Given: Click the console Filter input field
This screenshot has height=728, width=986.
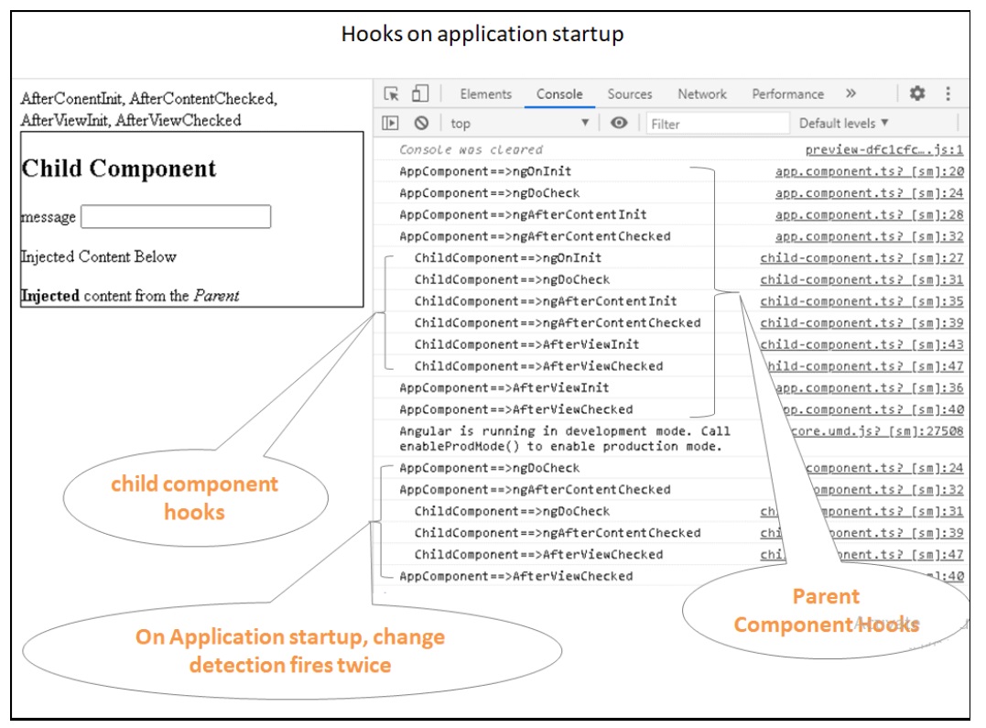Looking at the screenshot, I should (716, 123).
